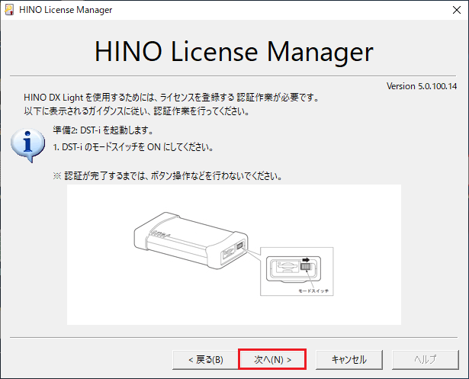Click the line 以下に表示されるガイダンスに従い
This screenshot has width=469, height=379.
click(137, 111)
